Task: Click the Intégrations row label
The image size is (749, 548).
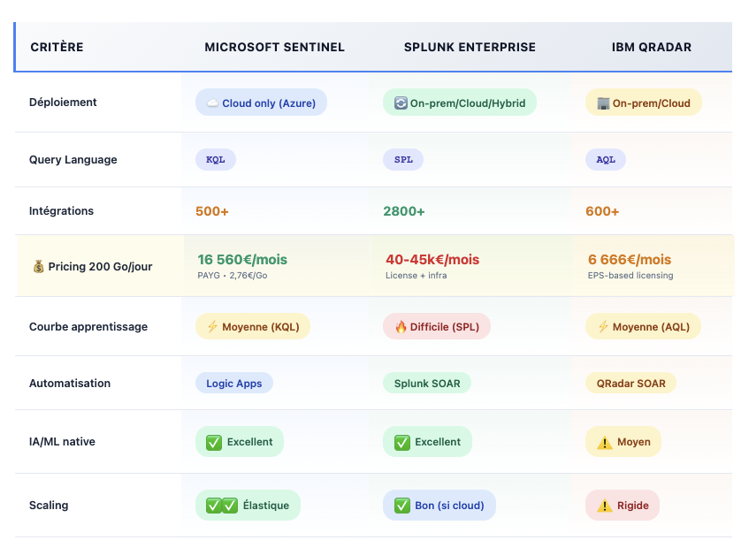Action: click(x=61, y=211)
